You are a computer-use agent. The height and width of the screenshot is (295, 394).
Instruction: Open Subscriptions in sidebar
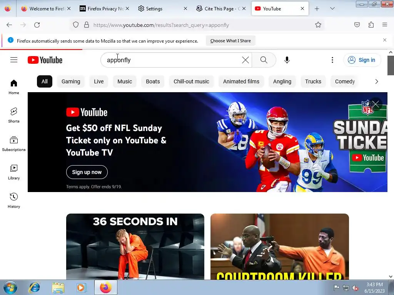[x=14, y=144]
